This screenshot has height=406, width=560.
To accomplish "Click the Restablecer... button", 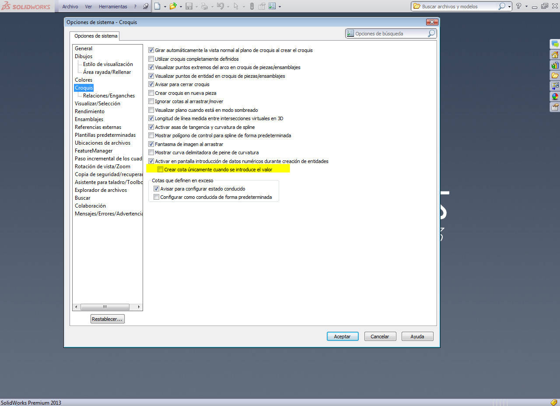I will click(x=107, y=319).
